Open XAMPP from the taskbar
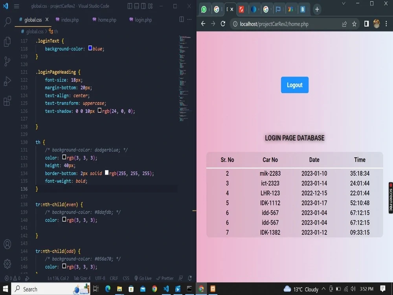 coord(213,289)
